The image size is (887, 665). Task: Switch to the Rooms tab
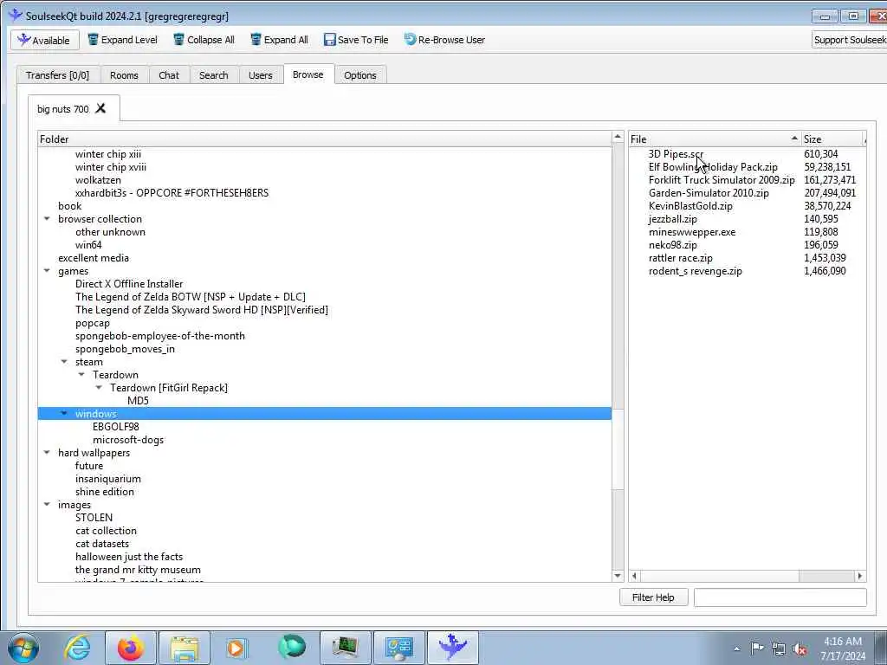124,75
